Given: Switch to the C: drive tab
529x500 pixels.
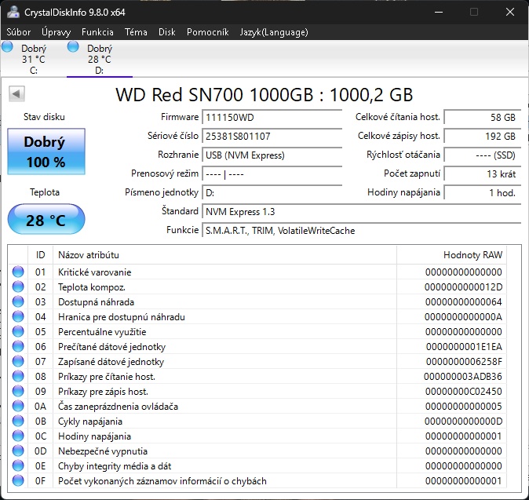Looking at the screenshot, I should [33, 59].
